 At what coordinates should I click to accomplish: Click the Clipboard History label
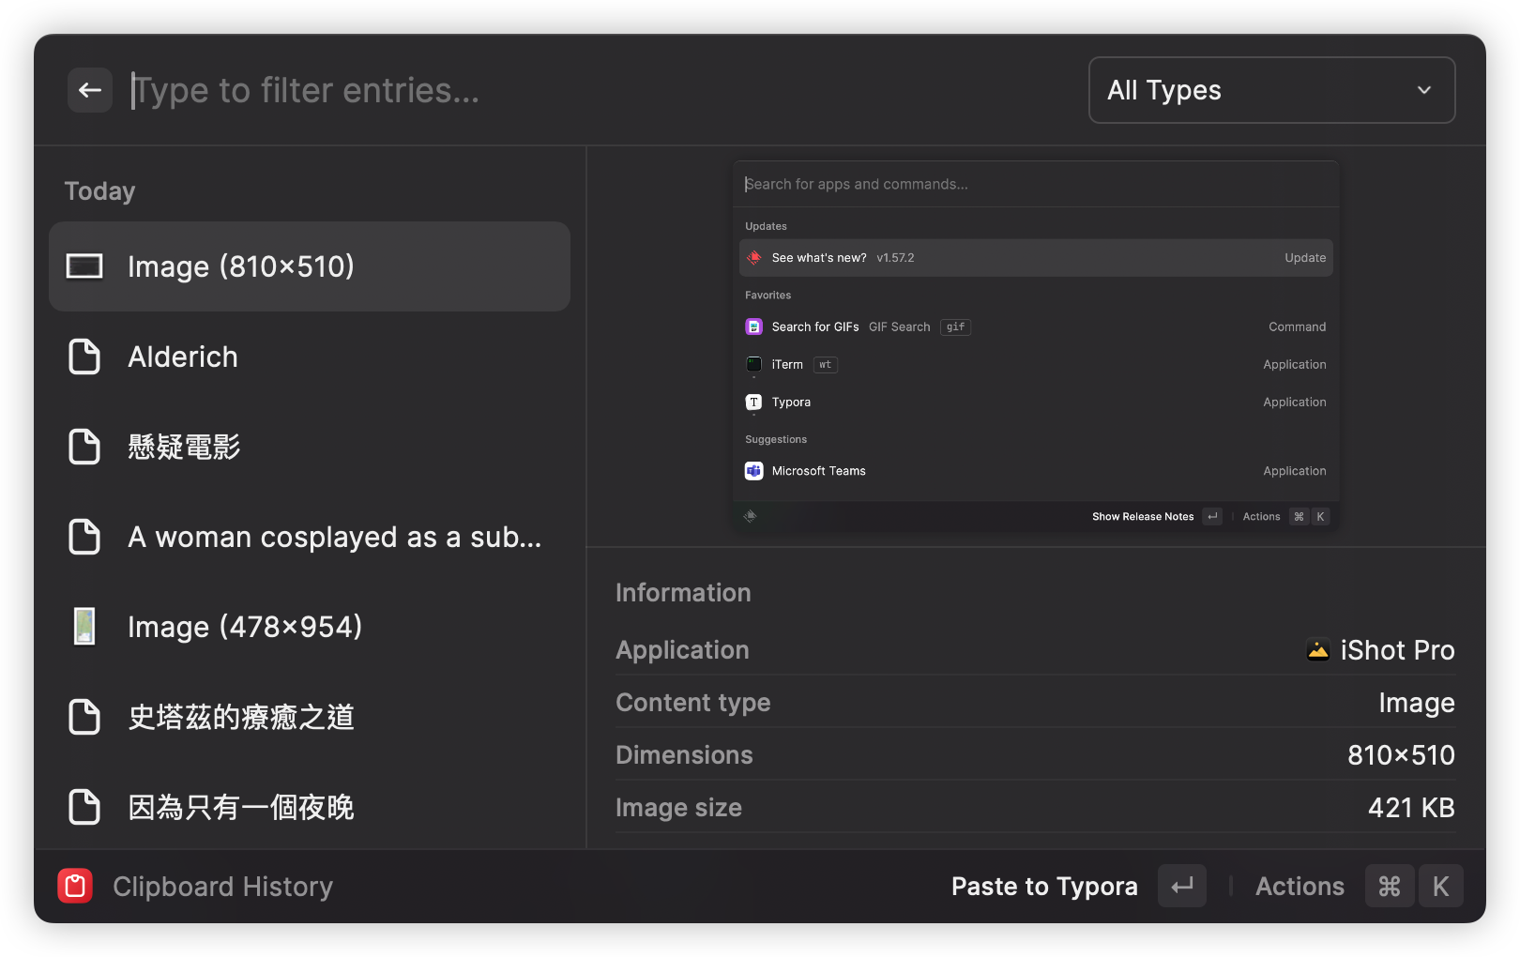(x=223, y=887)
